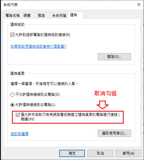The width and height of the screenshot is (144, 160).
Task: Open the 硬體 tab
Action: coord(28,16)
